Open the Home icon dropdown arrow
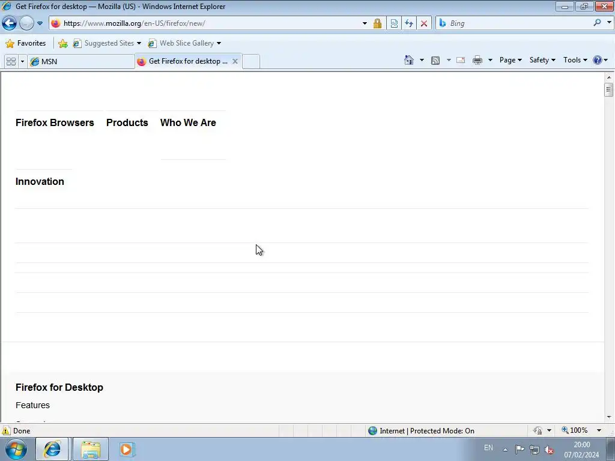This screenshot has width=615, height=461. pyautogui.click(x=422, y=60)
